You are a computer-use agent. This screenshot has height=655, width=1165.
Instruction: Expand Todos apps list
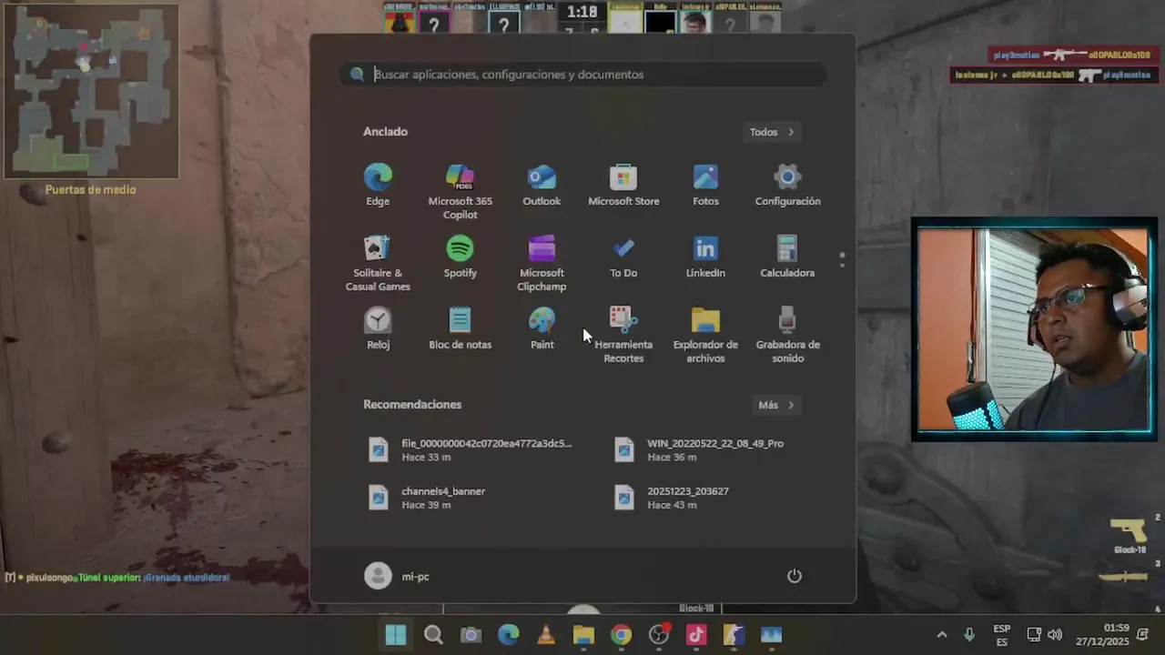772,132
